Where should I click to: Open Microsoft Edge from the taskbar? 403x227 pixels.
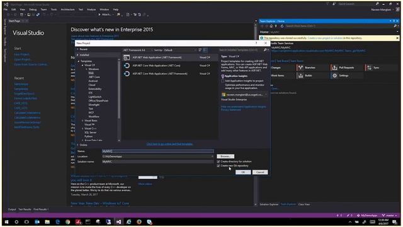click(57, 222)
